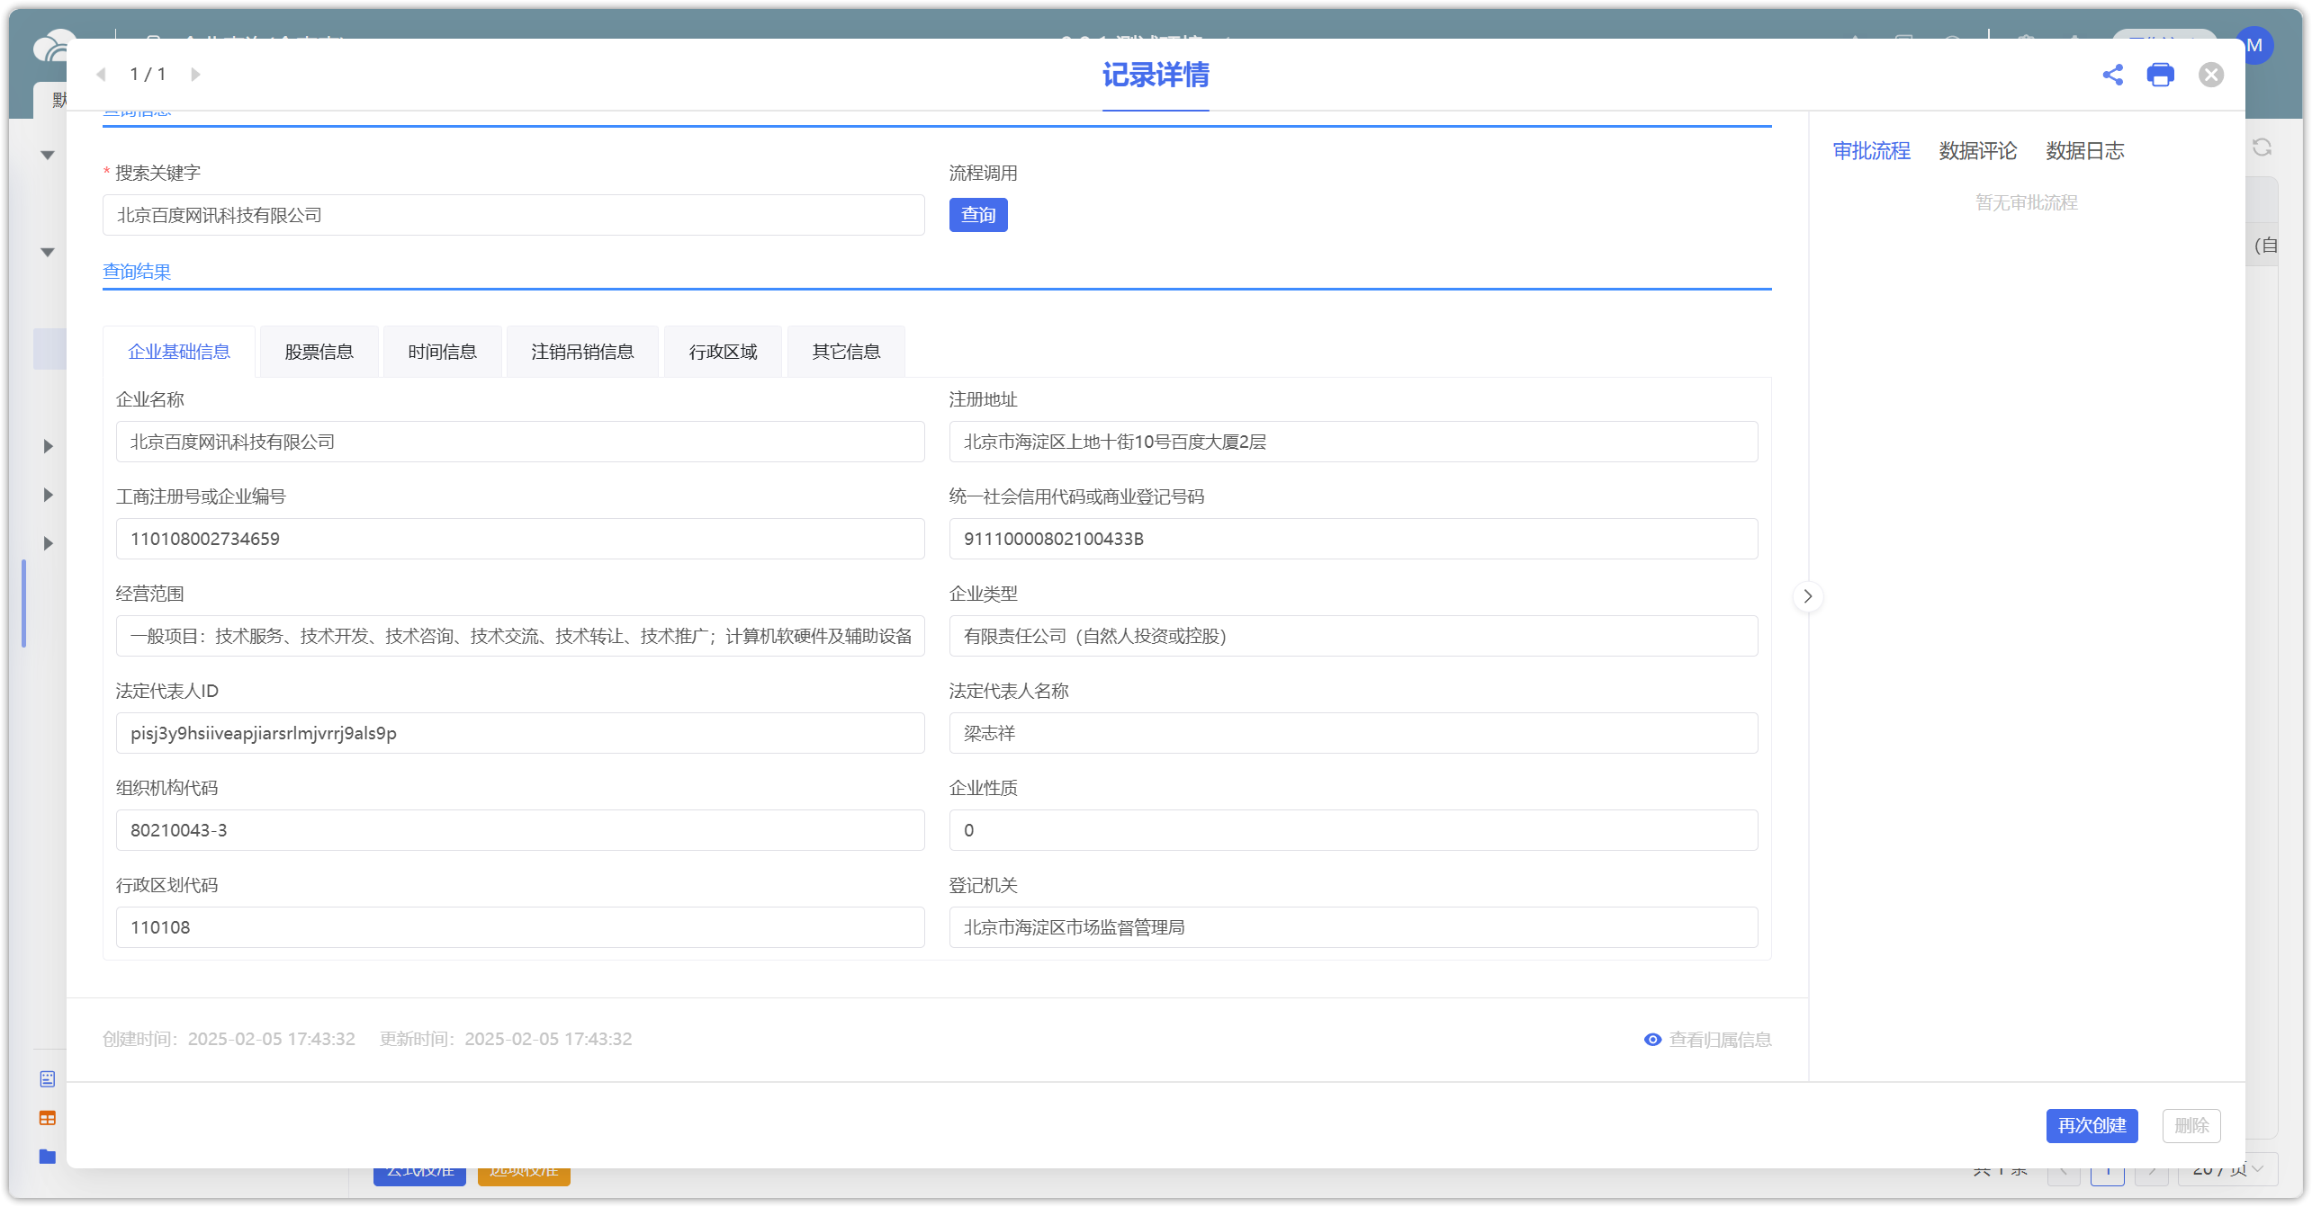The width and height of the screenshot is (2312, 1207).
Task: Click the 删除 button
Action: tap(2191, 1126)
